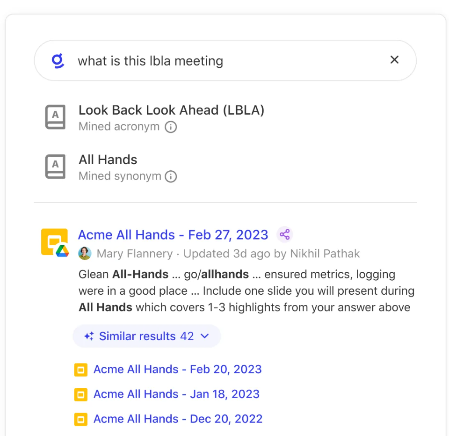The image size is (449, 436).
Task: Click the Glean logo in search bar
Action: click(x=58, y=61)
